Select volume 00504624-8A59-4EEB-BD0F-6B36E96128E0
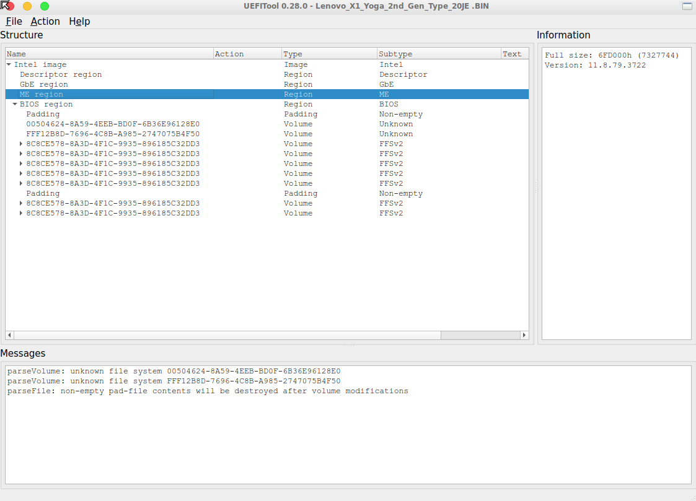This screenshot has height=501, width=696. tap(267, 124)
